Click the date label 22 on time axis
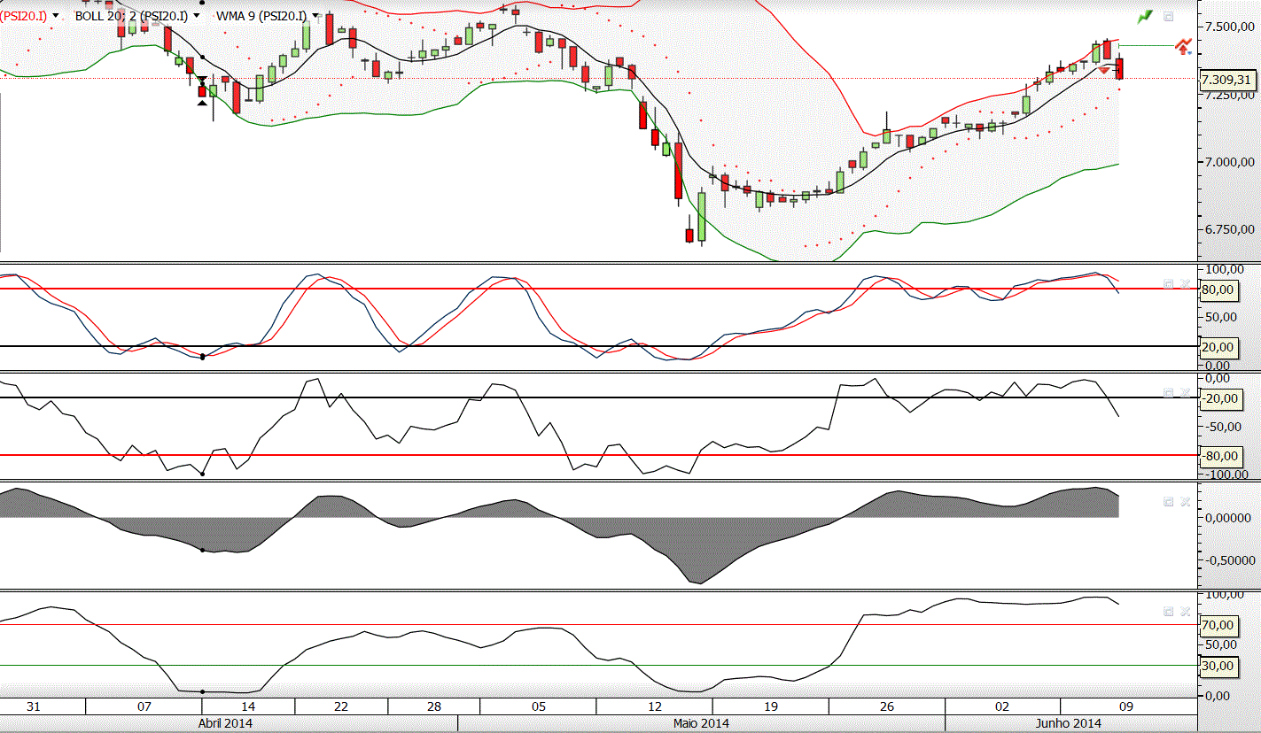Screen dimensions: 1261x733 [x=341, y=707]
